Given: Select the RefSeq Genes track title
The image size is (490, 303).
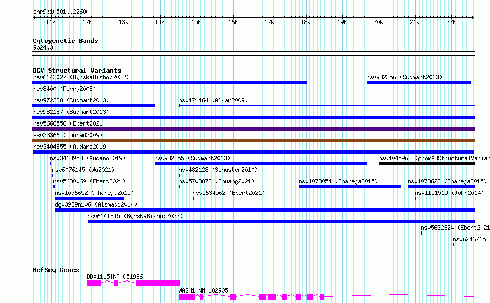Looking at the screenshot, I should [x=56, y=270].
